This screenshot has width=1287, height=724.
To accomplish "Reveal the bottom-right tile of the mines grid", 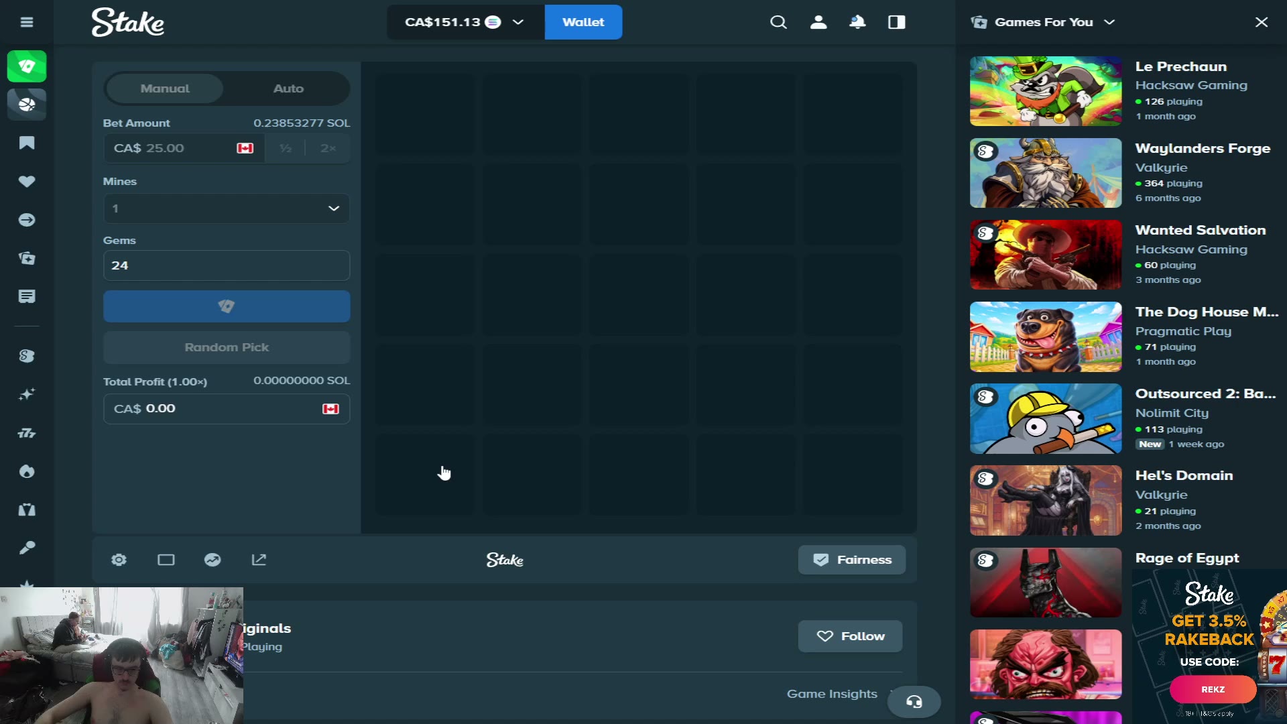I will click(x=853, y=475).
